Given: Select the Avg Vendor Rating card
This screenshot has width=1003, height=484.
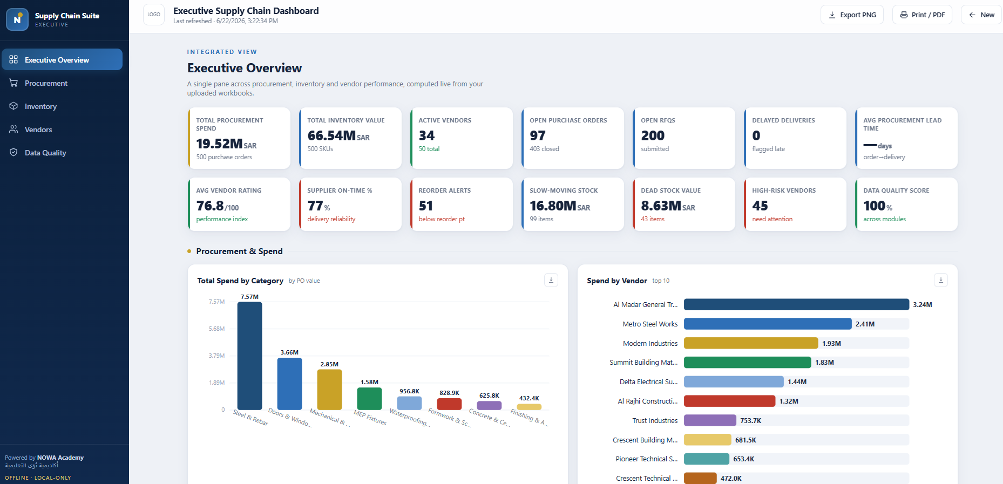Looking at the screenshot, I should click(x=239, y=204).
